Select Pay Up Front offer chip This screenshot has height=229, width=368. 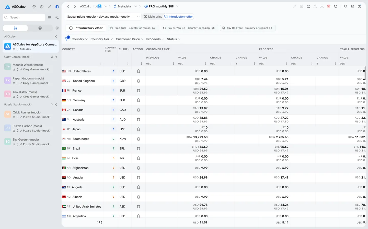(x=248, y=28)
